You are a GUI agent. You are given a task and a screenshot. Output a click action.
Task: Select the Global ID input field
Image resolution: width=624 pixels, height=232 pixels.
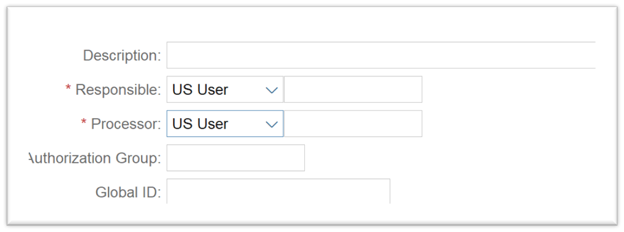pyautogui.click(x=278, y=191)
